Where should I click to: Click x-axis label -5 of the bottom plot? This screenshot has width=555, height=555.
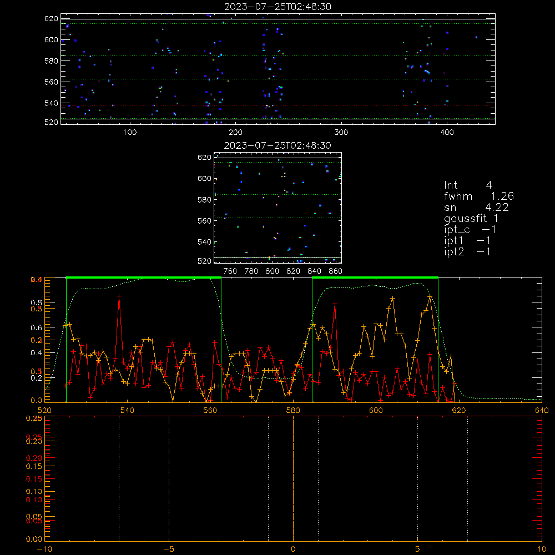(169, 549)
